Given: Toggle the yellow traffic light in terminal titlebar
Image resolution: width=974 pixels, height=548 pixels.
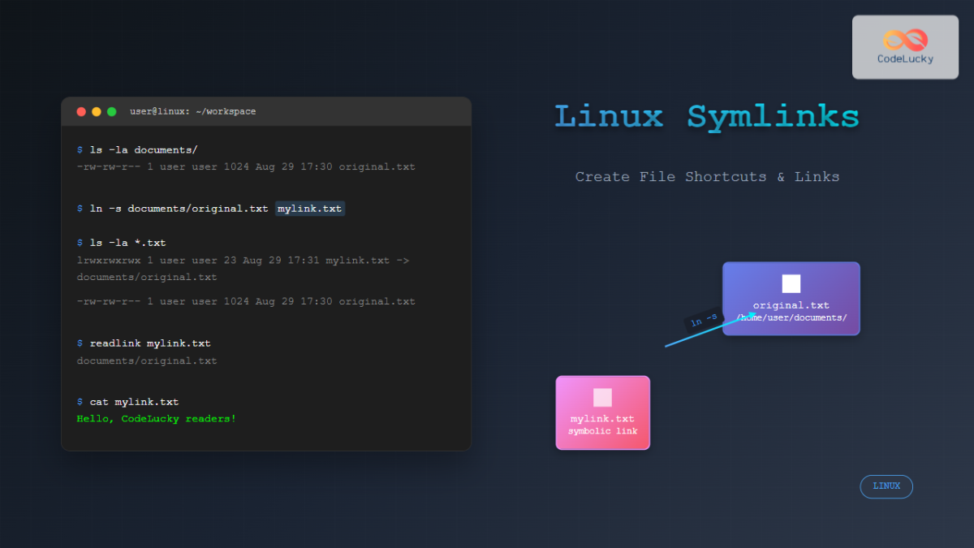Looking at the screenshot, I should point(96,111).
